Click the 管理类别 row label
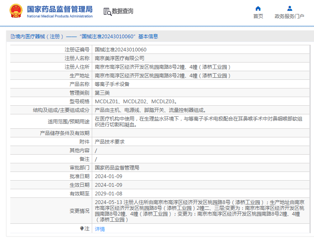This screenshot has height=239, width=314. click(x=79, y=93)
